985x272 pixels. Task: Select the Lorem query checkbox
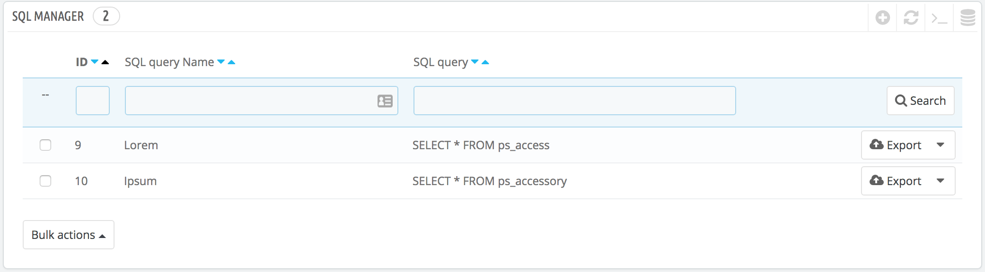45,145
